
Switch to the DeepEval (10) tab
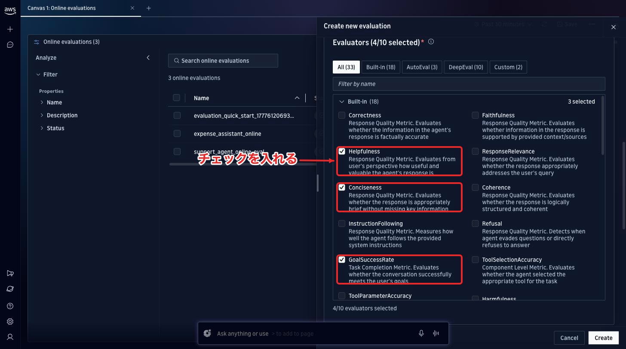tap(466, 67)
